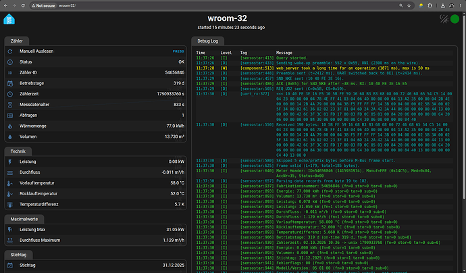Click the Betriebstage value 319 d
Viewport: 466px width, 273px height.
(178, 83)
